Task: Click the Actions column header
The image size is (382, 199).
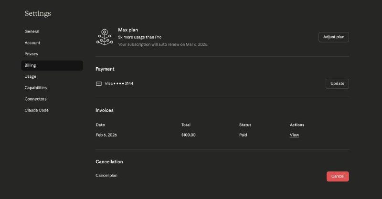Action: point(297,125)
